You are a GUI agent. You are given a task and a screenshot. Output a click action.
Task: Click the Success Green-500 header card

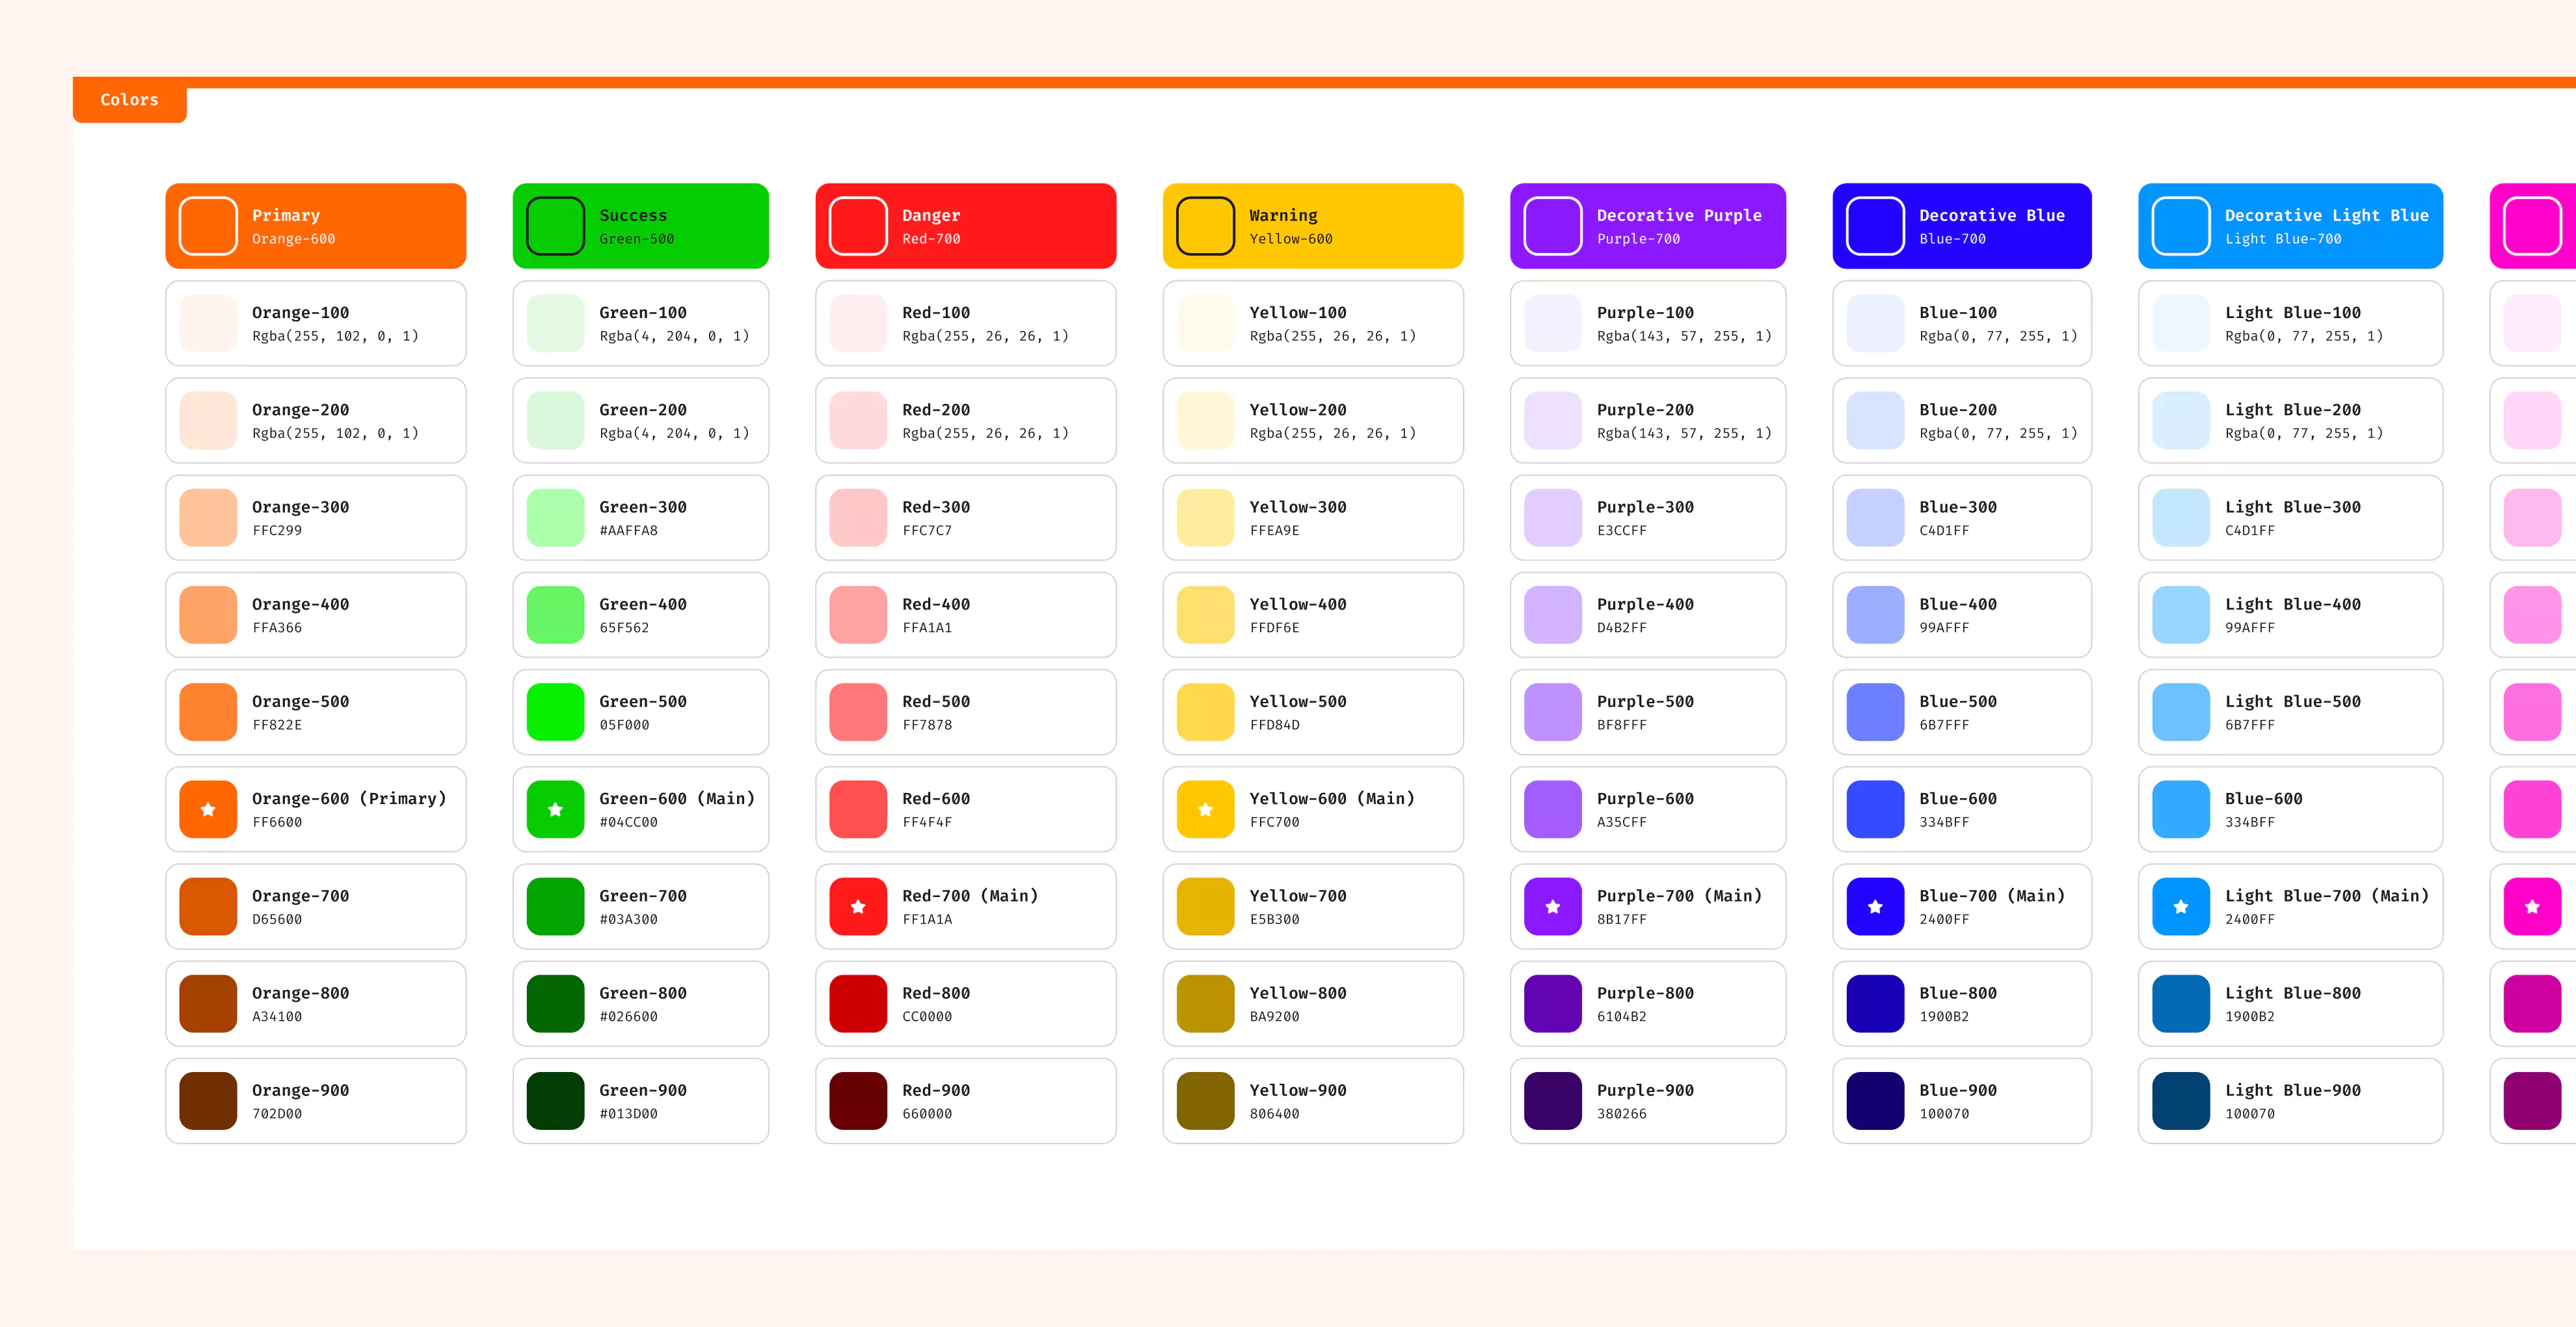pyautogui.click(x=640, y=226)
